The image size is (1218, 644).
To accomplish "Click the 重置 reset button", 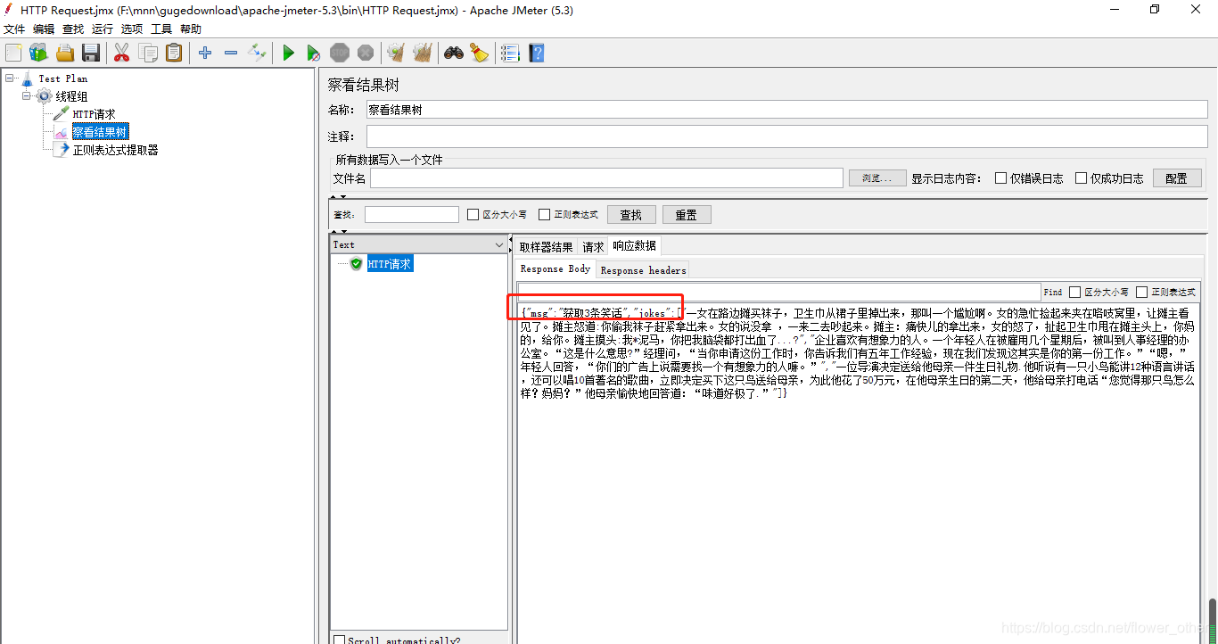I will point(687,214).
